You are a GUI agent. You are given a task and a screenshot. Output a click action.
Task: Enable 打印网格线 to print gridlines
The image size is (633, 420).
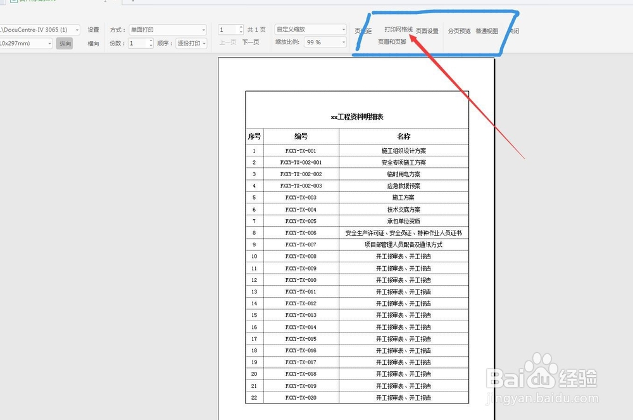(x=399, y=29)
